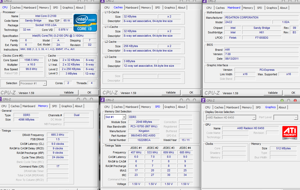The image size is (300, 190).
Task: Click the CPU-Z title icon in Graphics window
Action: 204,101
